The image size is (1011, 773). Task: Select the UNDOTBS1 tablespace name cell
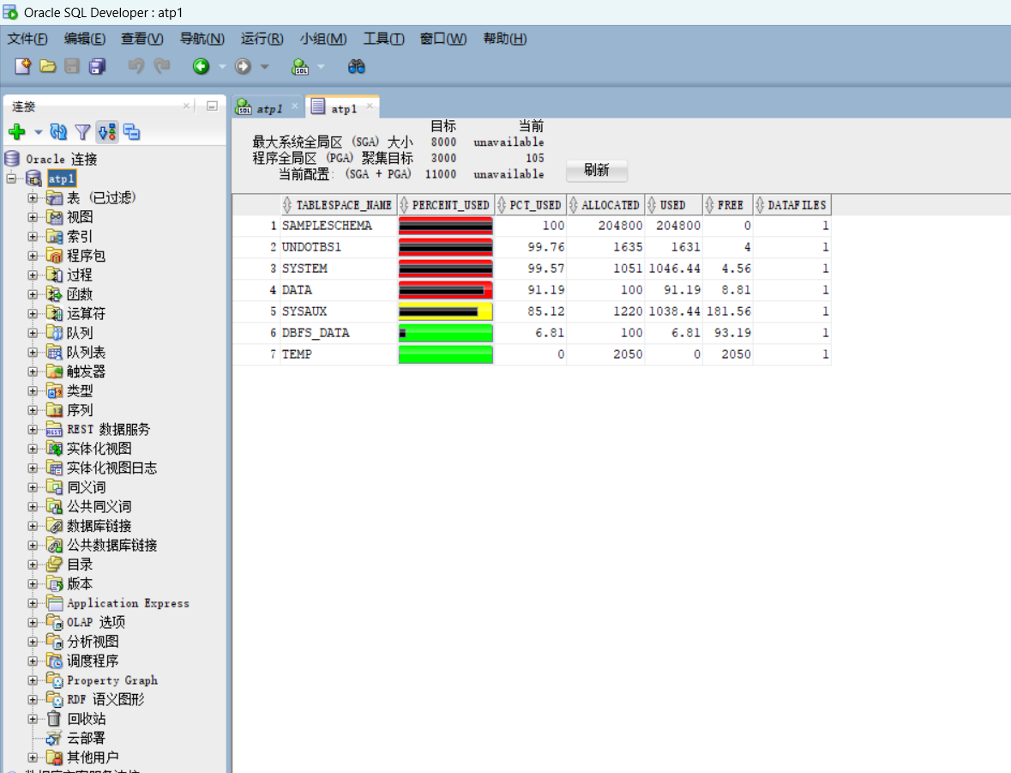pos(338,247)
